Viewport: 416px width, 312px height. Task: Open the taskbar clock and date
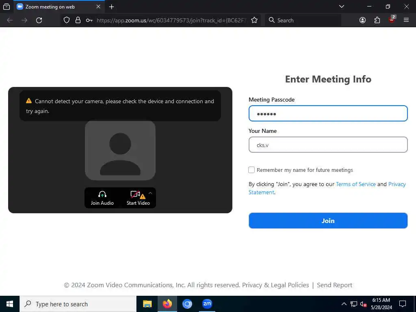click(x=381, y=304)
